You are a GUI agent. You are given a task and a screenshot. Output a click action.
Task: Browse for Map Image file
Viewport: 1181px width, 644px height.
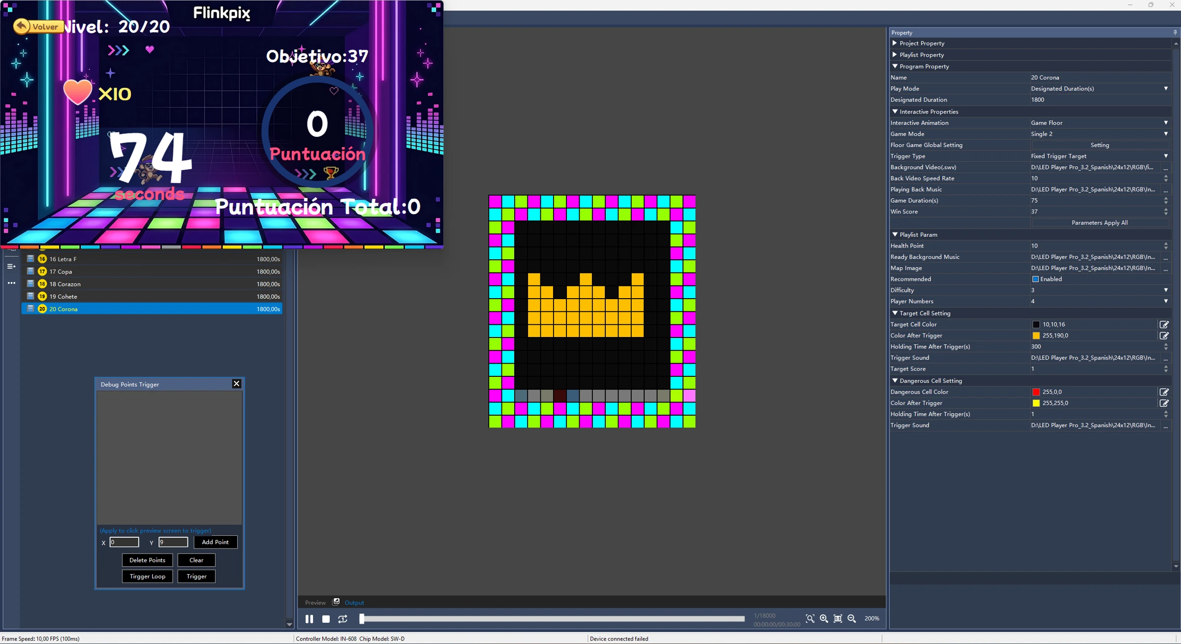1165,269
